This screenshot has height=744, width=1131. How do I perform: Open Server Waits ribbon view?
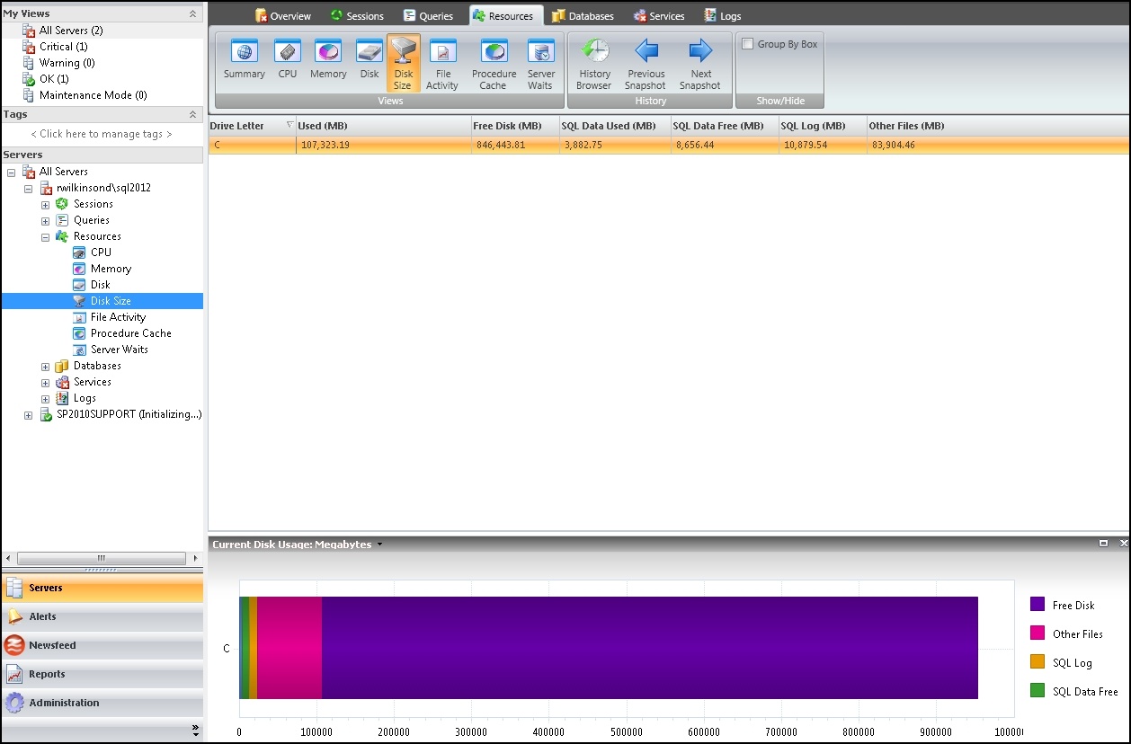pyautogui.click(x=540, y=65)
